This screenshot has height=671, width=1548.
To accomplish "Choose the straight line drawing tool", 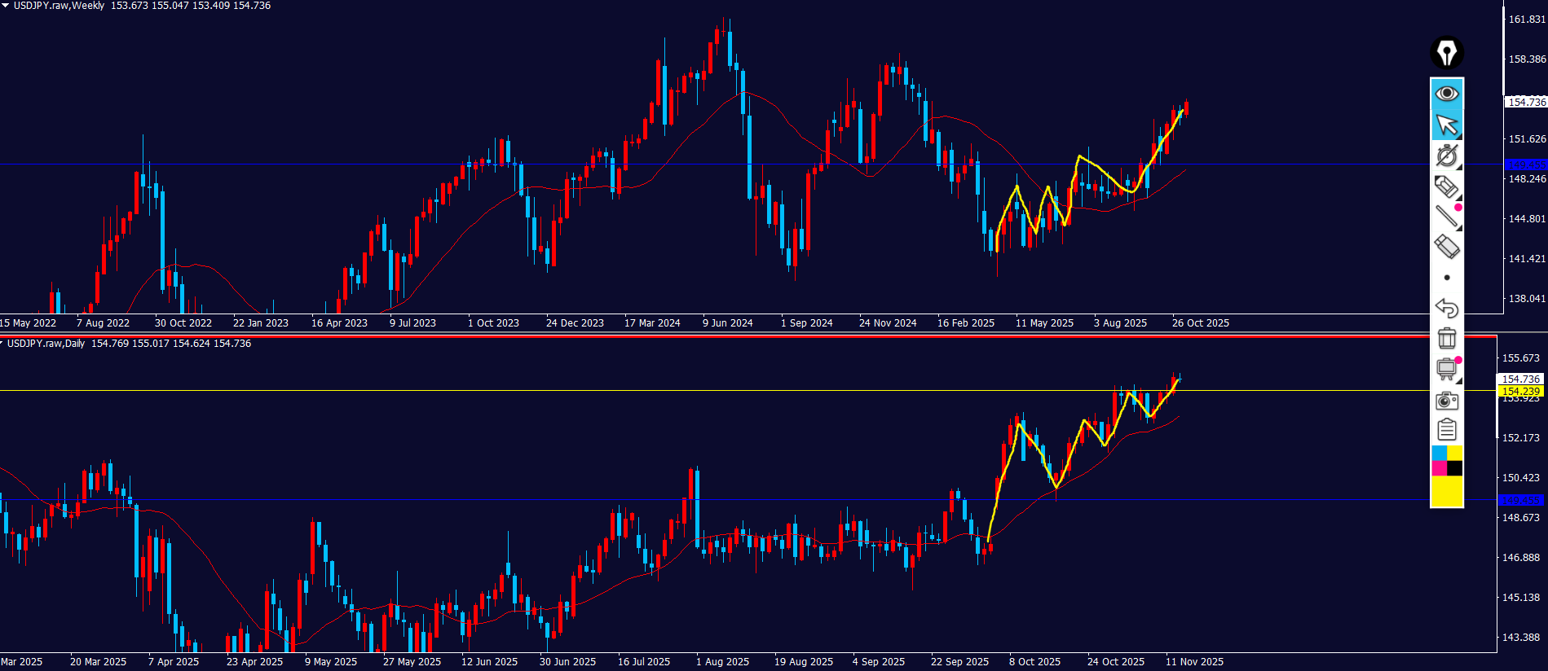I will click(1447, 216).
